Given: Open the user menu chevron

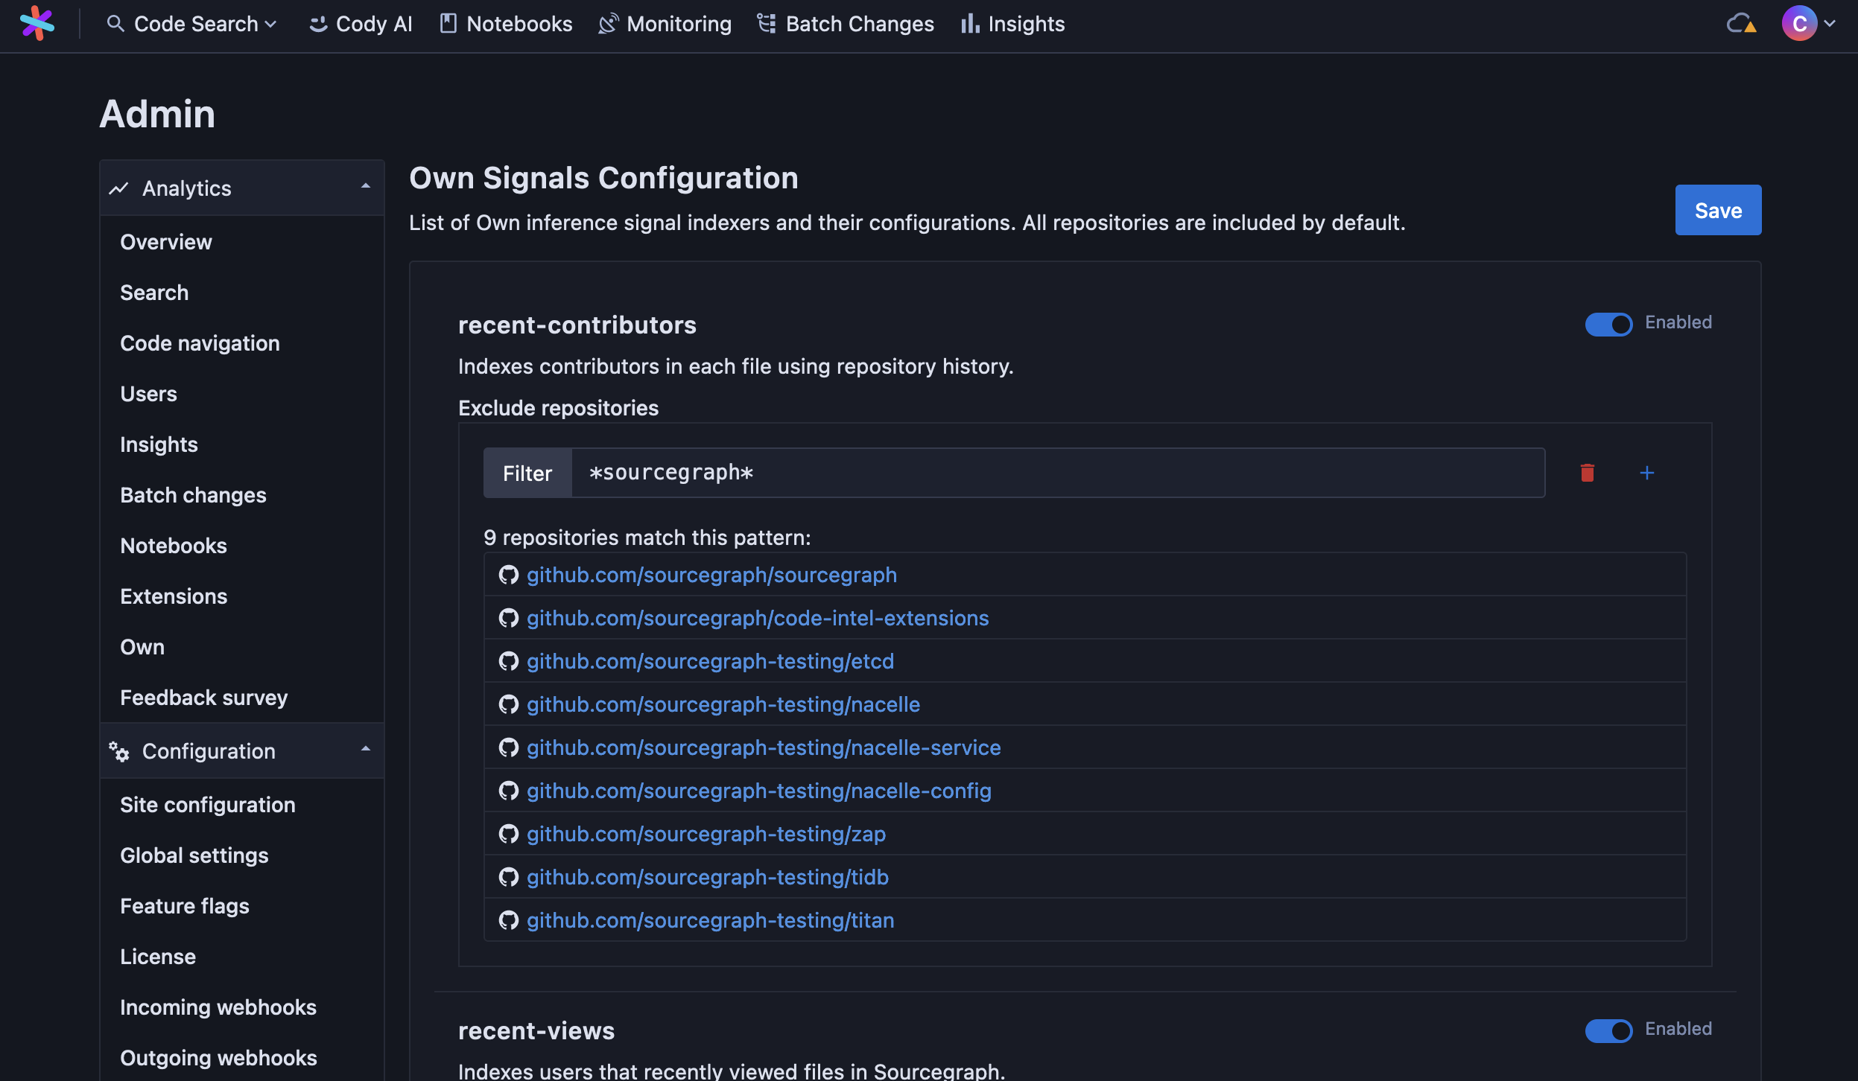Looking at the screenshot, I should [x=1830, y=24].
